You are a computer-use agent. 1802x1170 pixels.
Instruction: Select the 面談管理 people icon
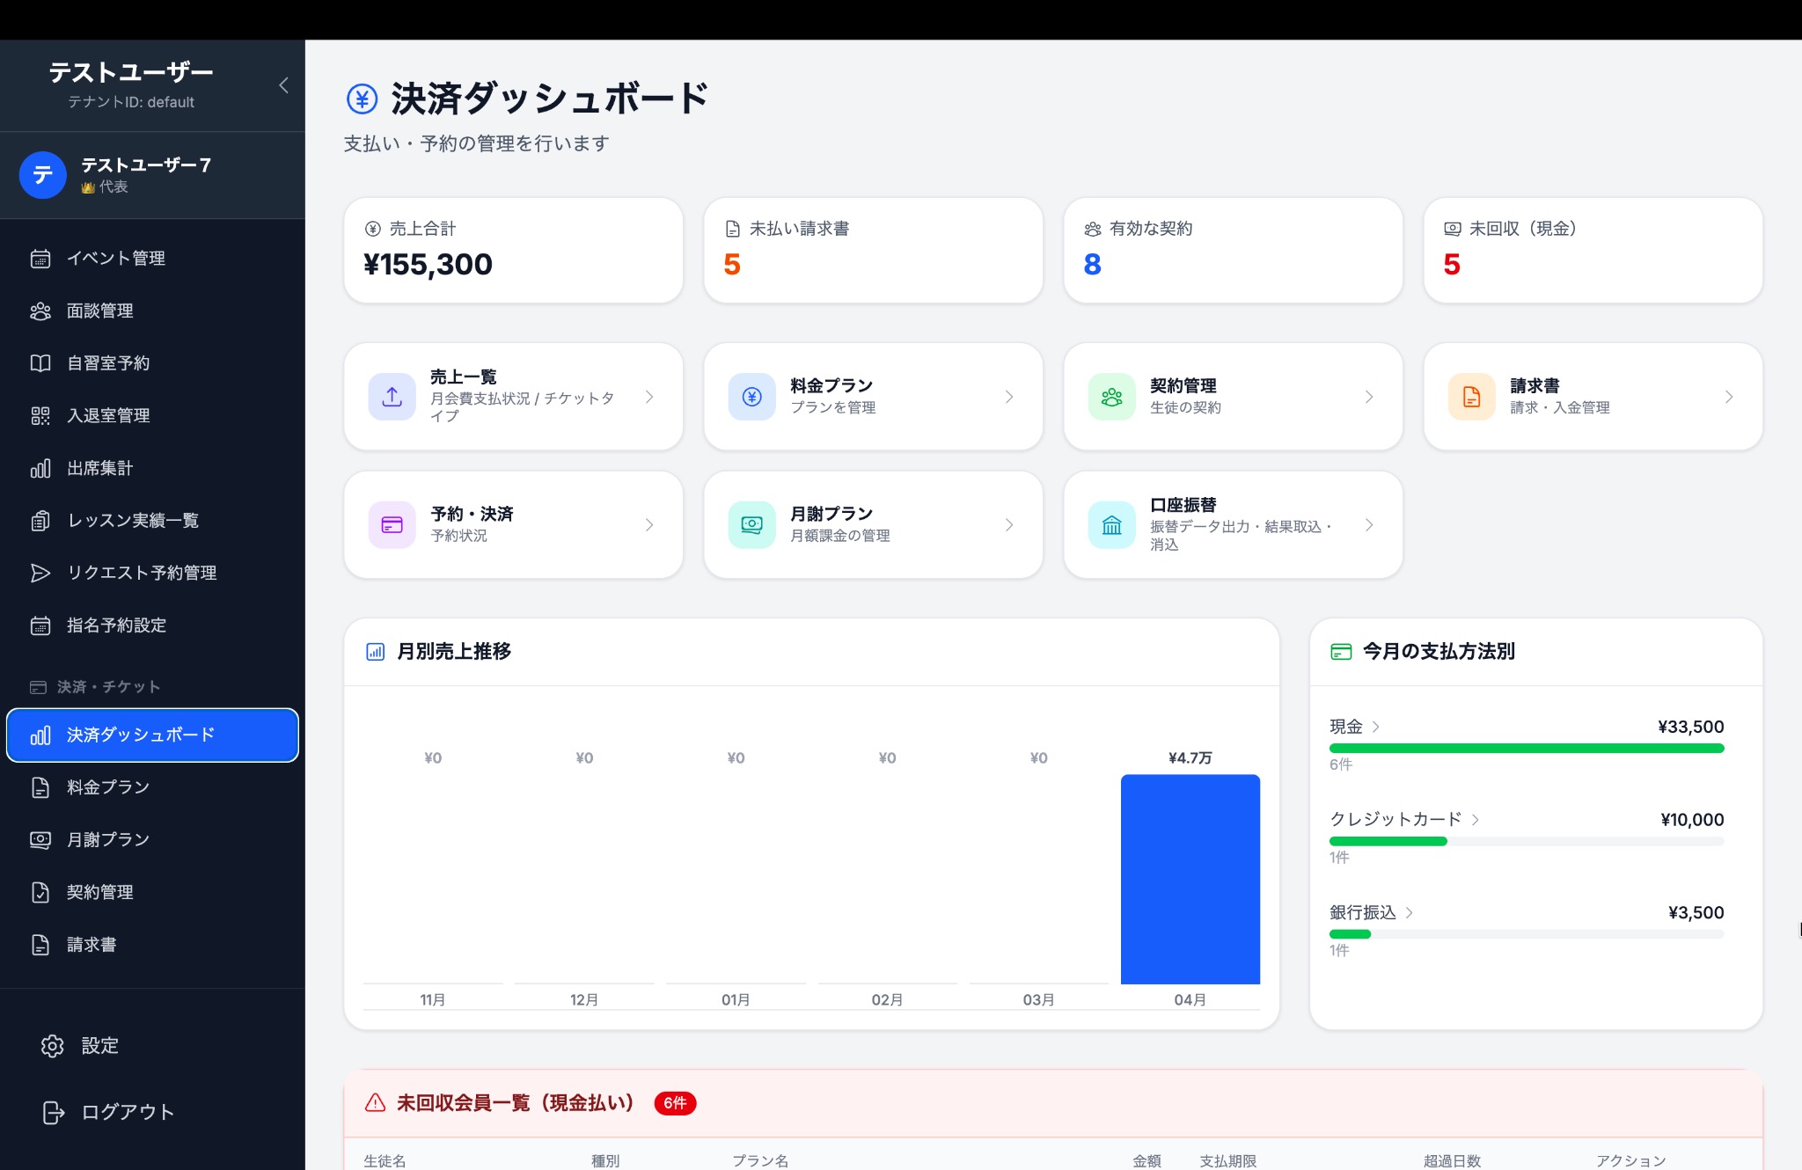(x=40, y=311)
